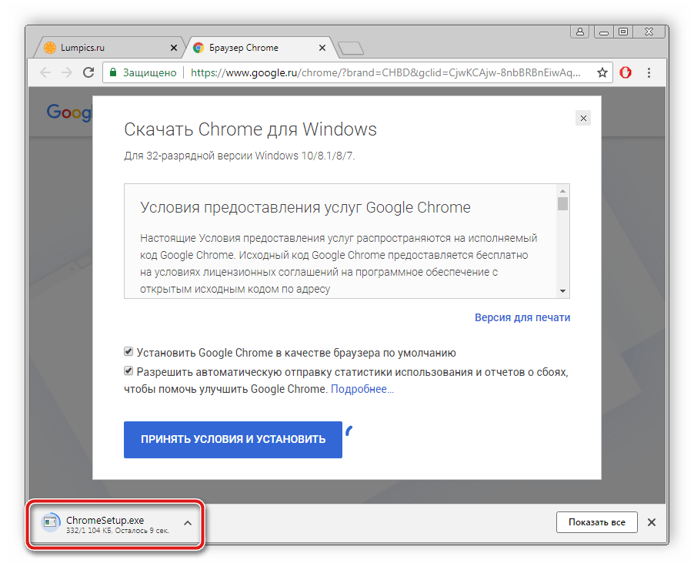Go back using the browser back arrow
The image size is (694, 570).
[x=45, y=72]
